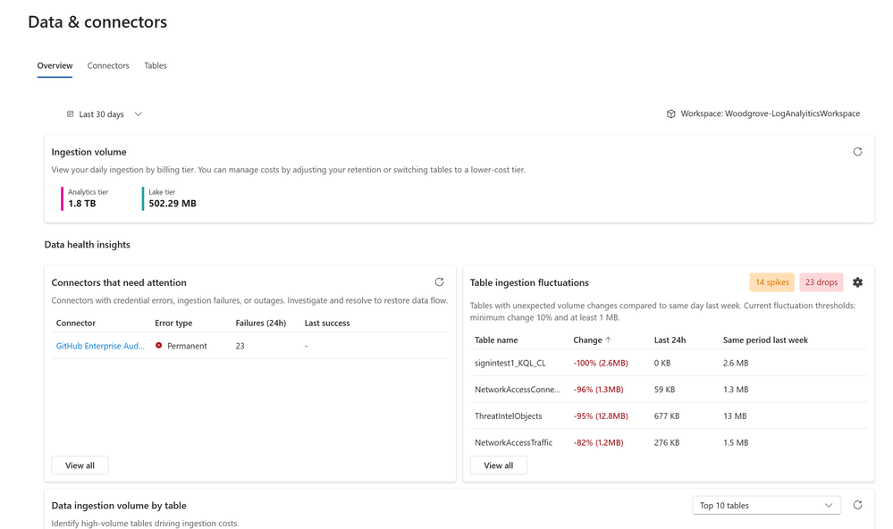Click the Connector column header
Image resolution: width=893 pixels, height=529 pixels.
click(76, 323)
